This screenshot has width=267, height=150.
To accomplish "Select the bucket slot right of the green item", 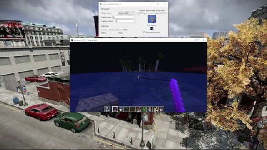I will [150, 109].
